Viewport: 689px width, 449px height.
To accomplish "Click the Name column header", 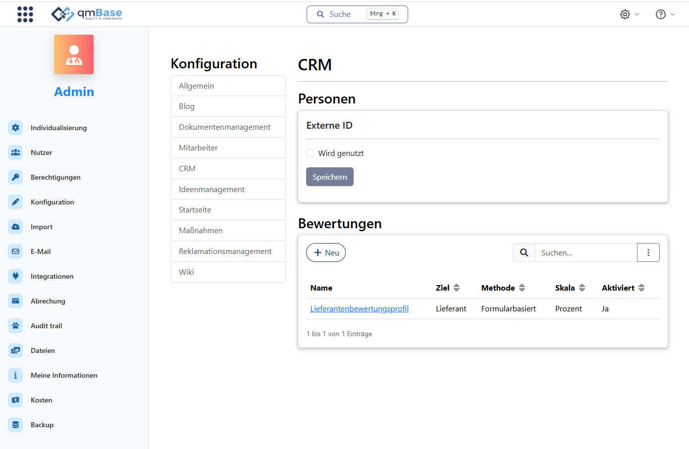I will [321, 288].
